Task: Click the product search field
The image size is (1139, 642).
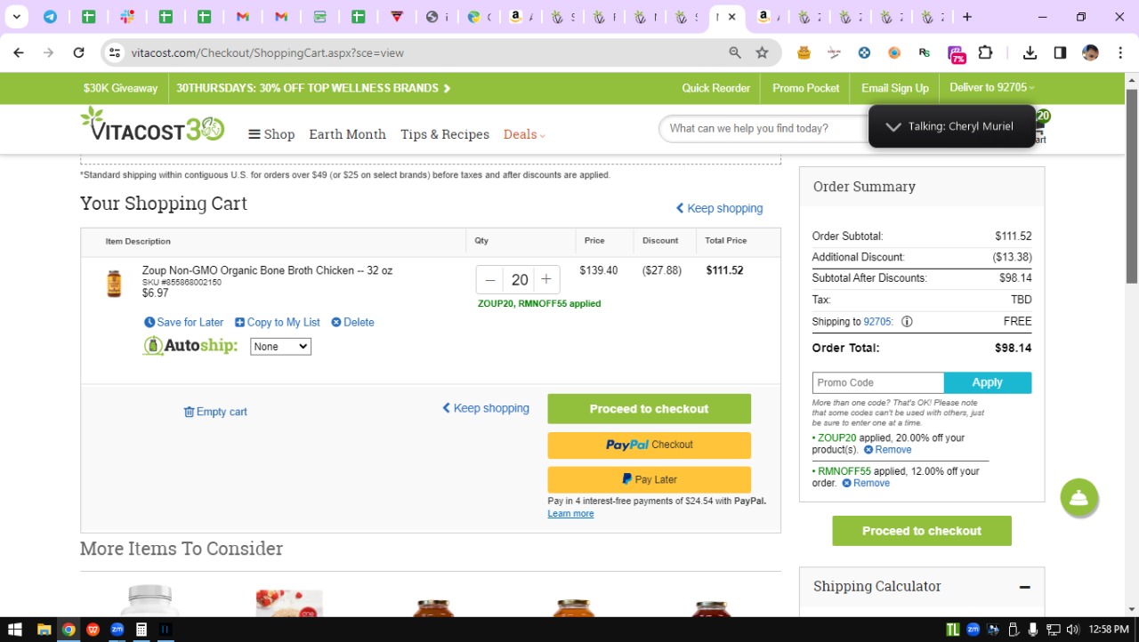Action: pos(763,128)
